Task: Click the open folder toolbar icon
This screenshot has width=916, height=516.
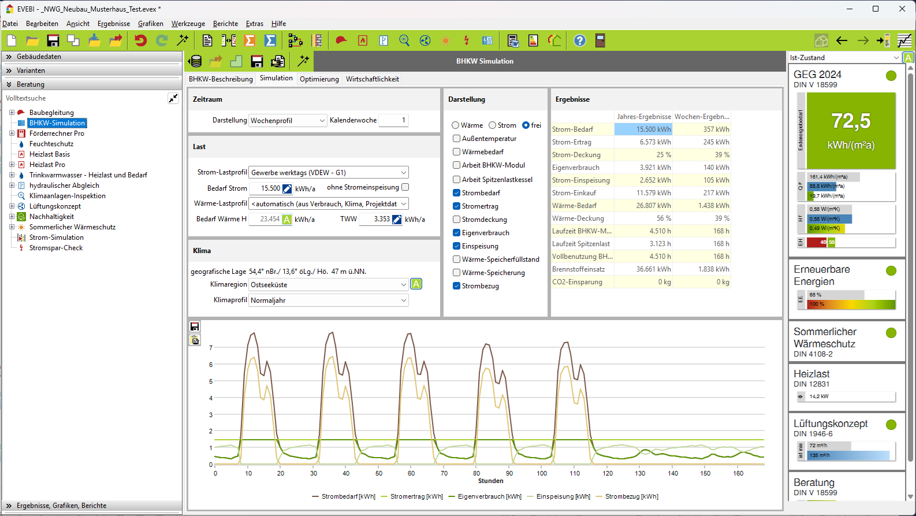Action: coord(32,40)
